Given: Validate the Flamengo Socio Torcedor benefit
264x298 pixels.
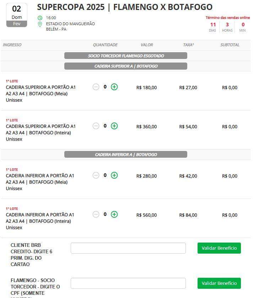Looking at the screenshot, I should [x=219, y=283].
